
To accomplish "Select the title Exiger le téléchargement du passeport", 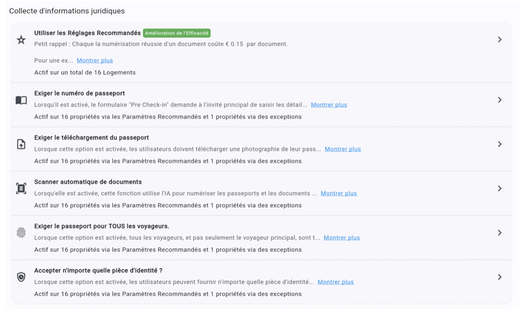I will [x=92, y=138].
